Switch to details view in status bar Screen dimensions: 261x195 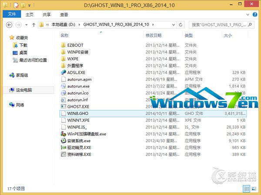[x=248, y=188]
